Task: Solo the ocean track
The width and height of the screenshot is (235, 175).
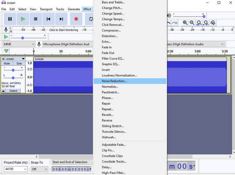Action: pos(19,63)
